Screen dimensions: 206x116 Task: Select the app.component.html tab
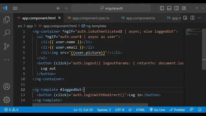pos(39,18)
